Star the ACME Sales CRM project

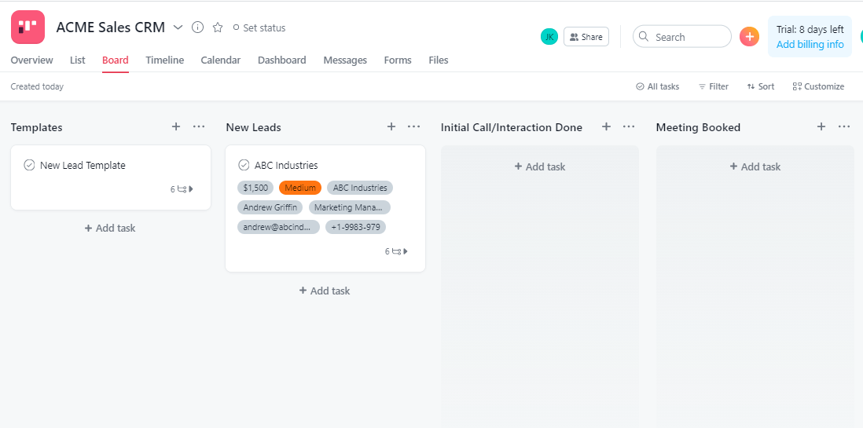pos(218,27)
